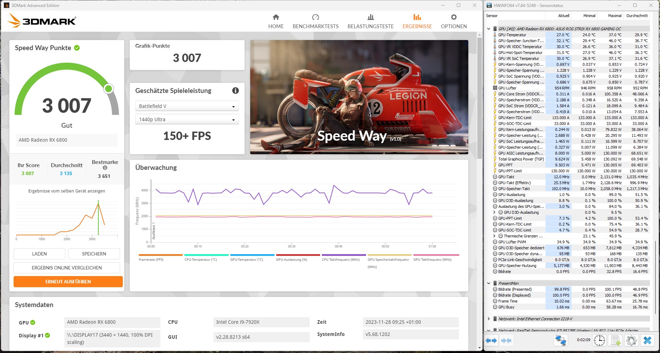Click the fan icon beside GPU Lüfter row
660x353 pixels.
tap(495, 88)
